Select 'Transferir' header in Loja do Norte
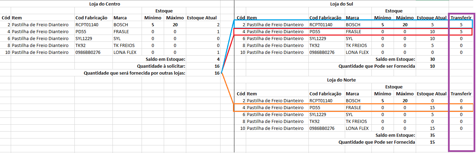The height and width of the screenshot is (153, 476). tap(461, 94)
